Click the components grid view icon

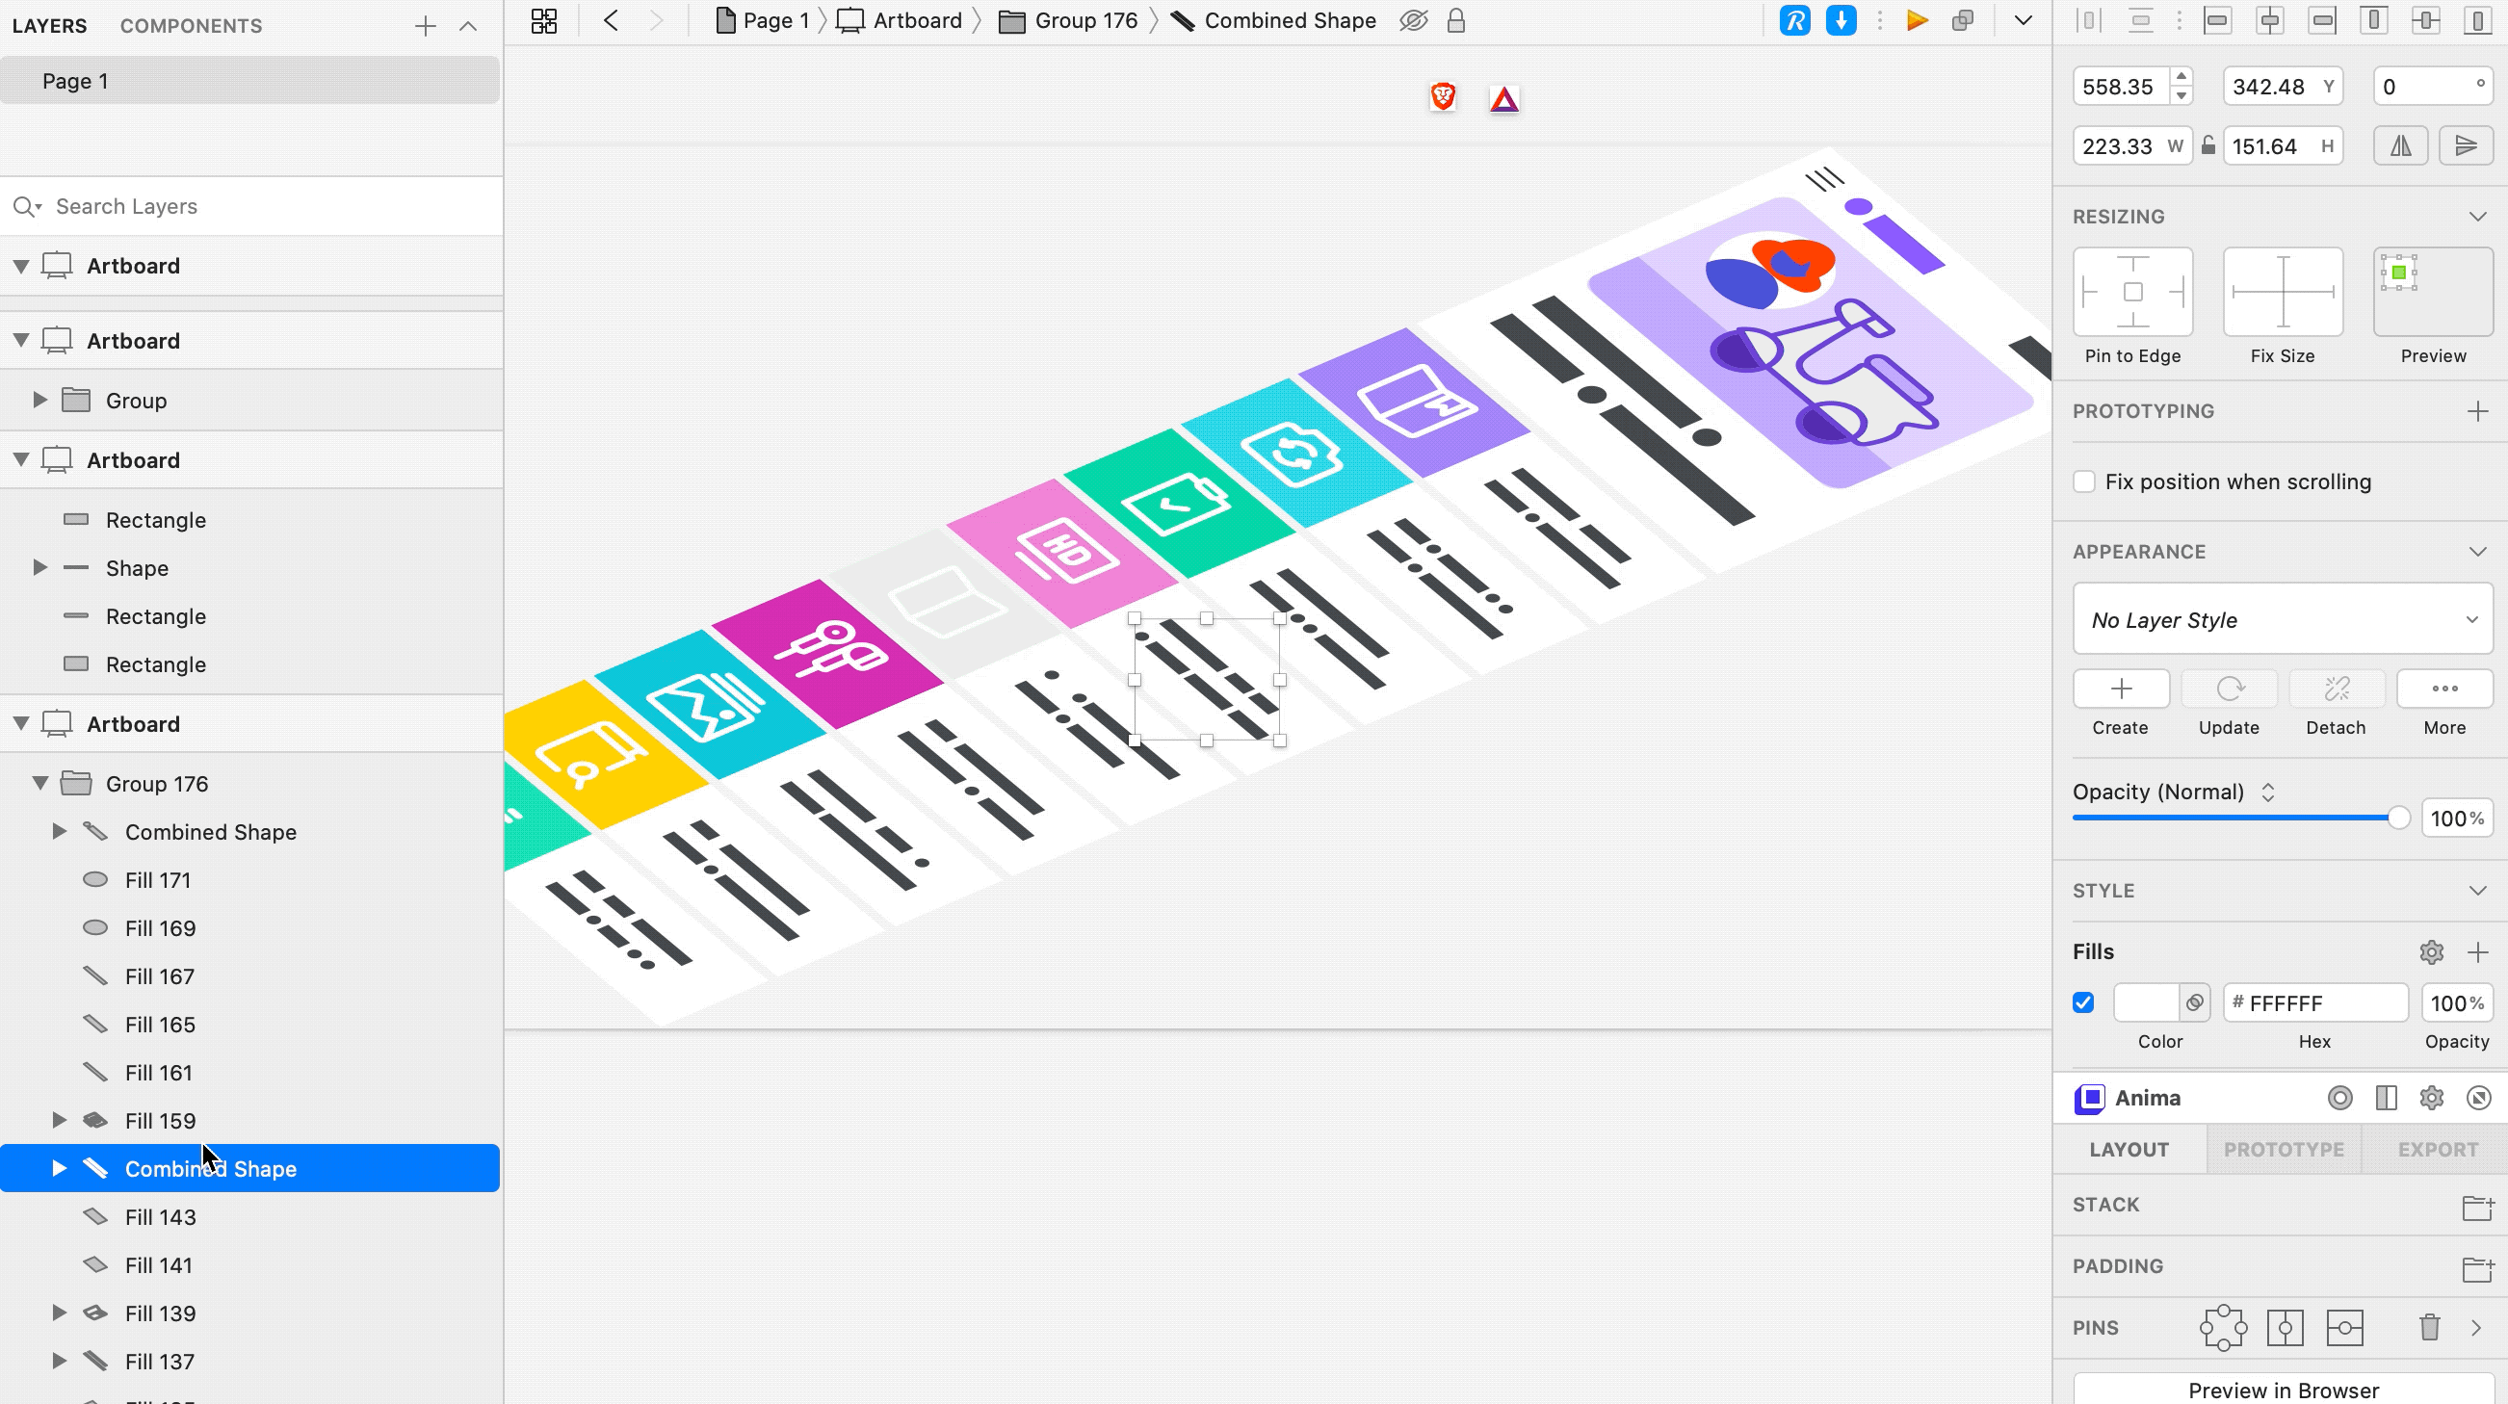pos(544,21)
